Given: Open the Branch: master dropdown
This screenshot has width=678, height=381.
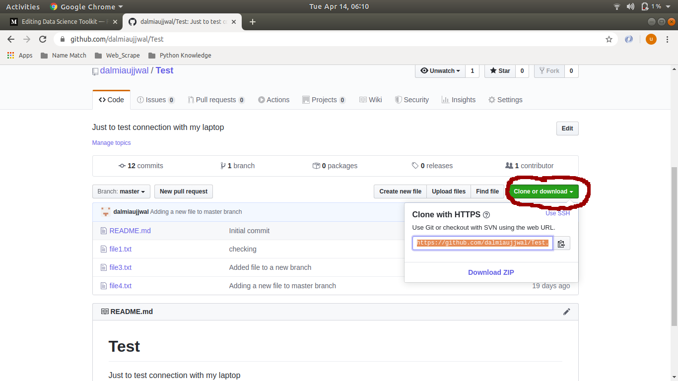Looking at the screenshot, I should tap(121, 191).
